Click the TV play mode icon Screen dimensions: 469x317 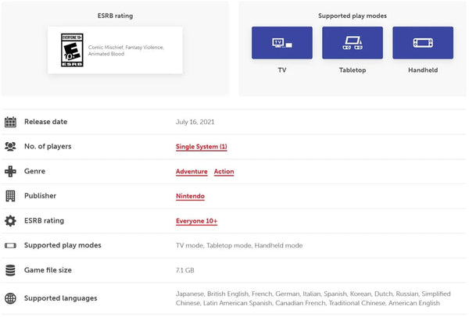[x=281, y=43]
